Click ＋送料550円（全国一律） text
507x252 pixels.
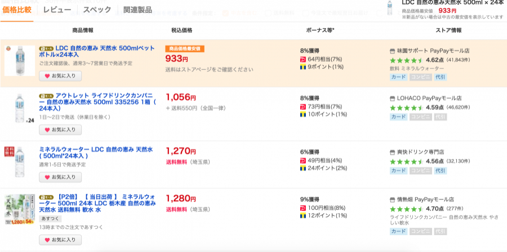point(196,108)
